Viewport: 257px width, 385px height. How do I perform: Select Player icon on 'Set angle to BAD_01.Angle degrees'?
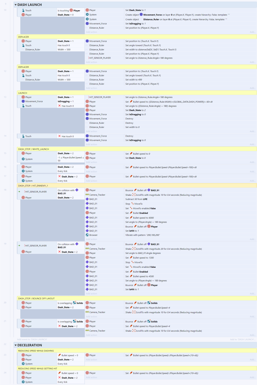coord(87,253)
